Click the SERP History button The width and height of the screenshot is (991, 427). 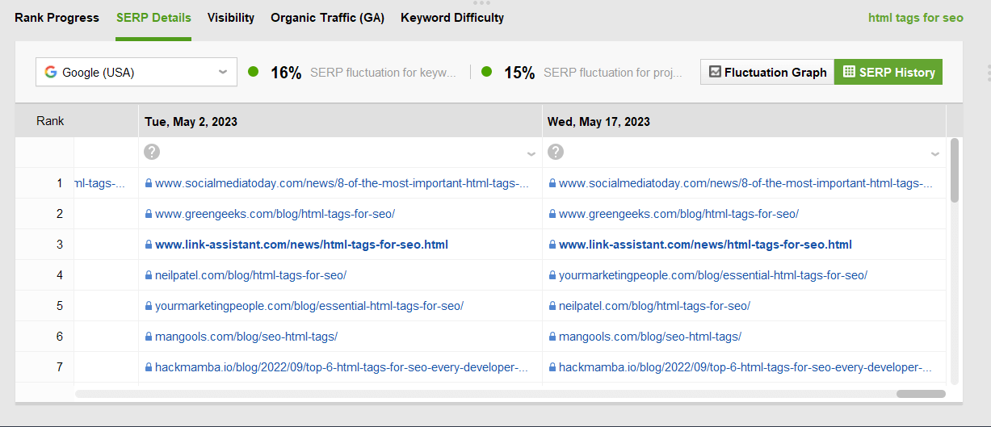888,72
